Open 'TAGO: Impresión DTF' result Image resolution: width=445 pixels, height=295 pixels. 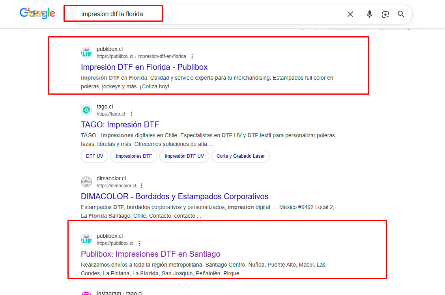pyautogui.click(x=120, y=125)
